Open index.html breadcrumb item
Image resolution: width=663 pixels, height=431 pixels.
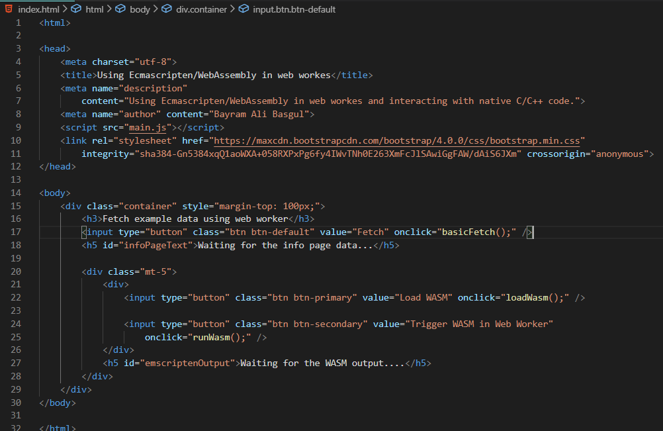pyautogui.click(x=38, y=9)
